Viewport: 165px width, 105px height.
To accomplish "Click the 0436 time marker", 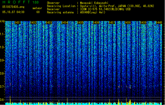I will 96,23.
